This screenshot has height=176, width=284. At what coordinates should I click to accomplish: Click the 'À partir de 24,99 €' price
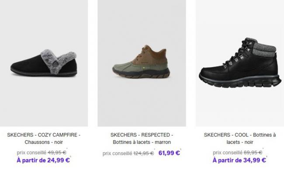[43, 160]
